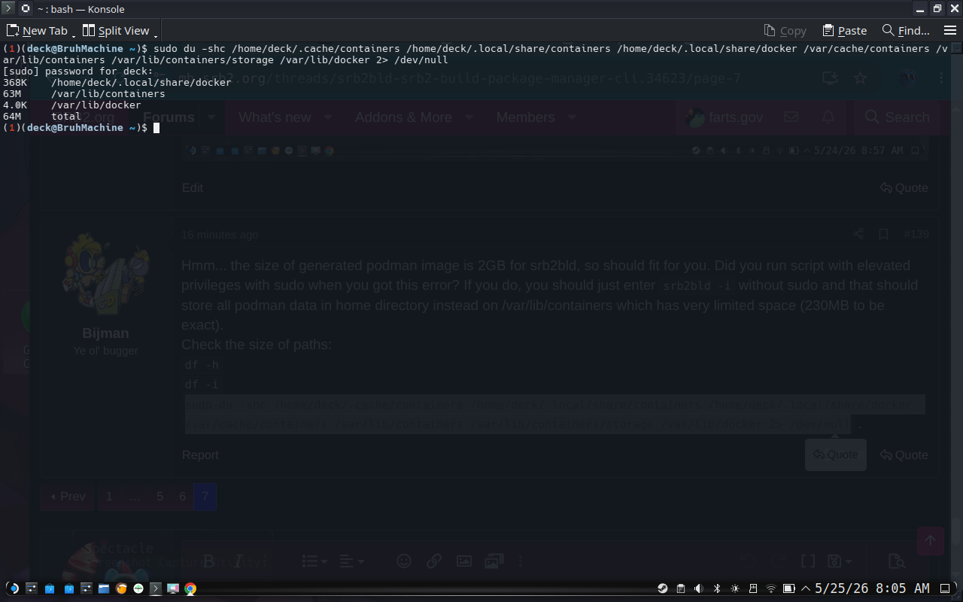Click the '64M total' output line
This screenshot has width=963, height=602.
coord(42,117)
